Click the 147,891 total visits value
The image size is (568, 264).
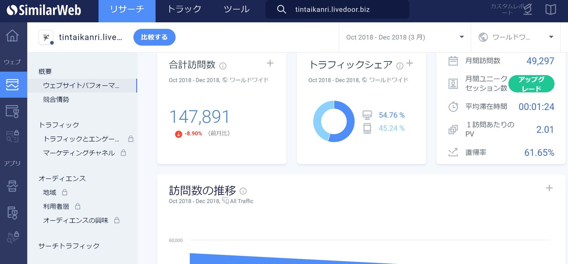200,117
